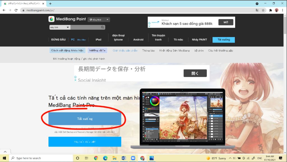Open the "hướng dẫn" tab
Screen dimensions: 287x162
[x=97, y=50]
